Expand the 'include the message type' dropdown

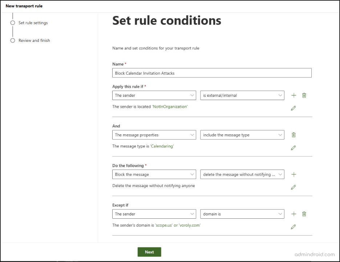pyautogui.click(x=242, y=135)
